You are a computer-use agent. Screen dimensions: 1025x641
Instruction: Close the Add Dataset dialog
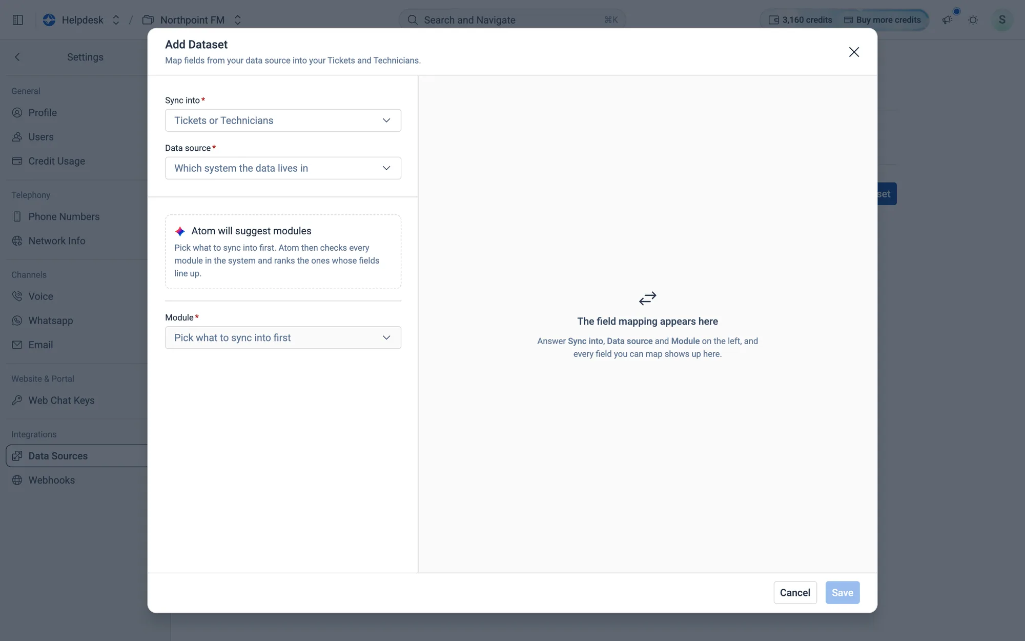coord(853,52)
